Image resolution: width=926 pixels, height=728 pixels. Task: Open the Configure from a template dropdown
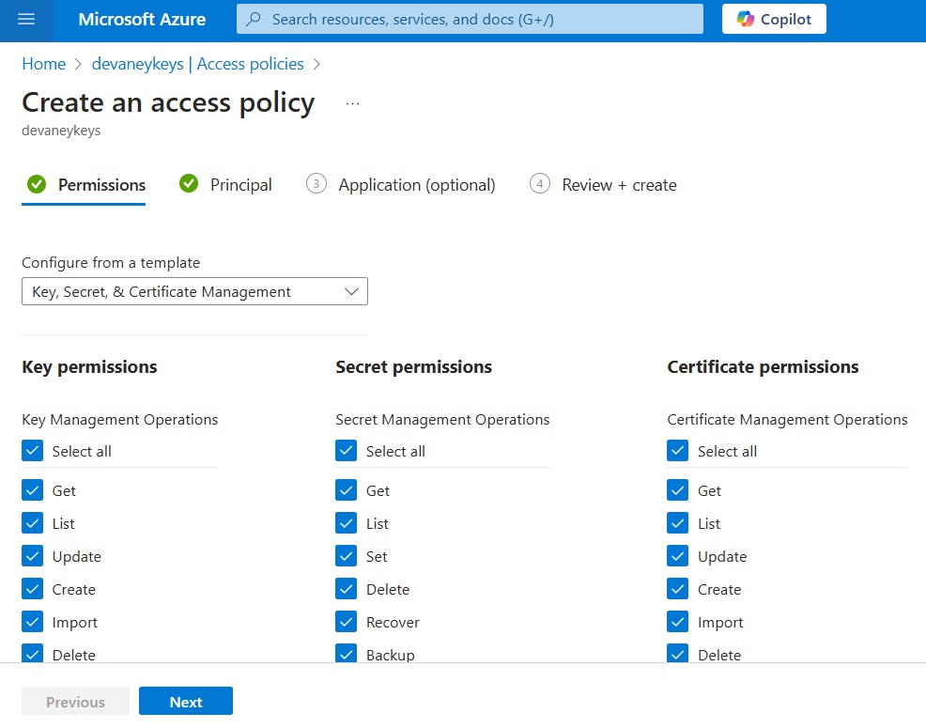[195, 291]
